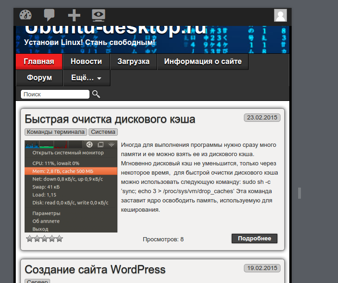The width and height of the screenshot is (338, 283).
Task: Click the magnifying glass search icon
Action: click(96, 94)
